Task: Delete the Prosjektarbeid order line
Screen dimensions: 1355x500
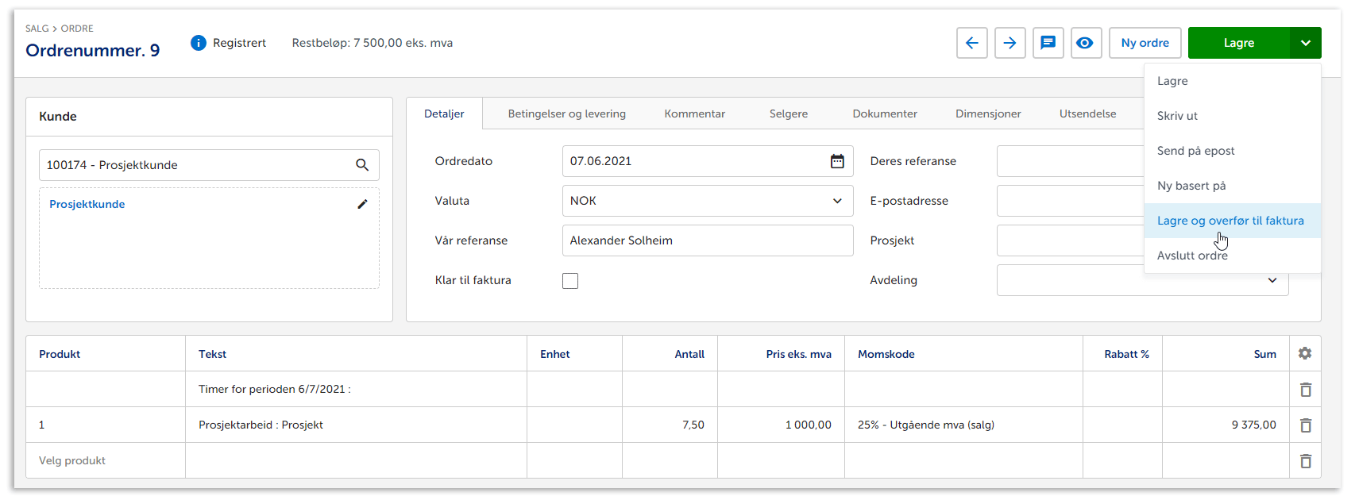Action: [1305, 425]
